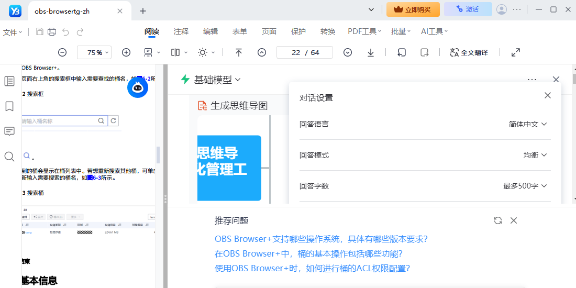This screenshot has width=576, height=288.
Task: Open the AI panel more options
Action: (532, 80)
